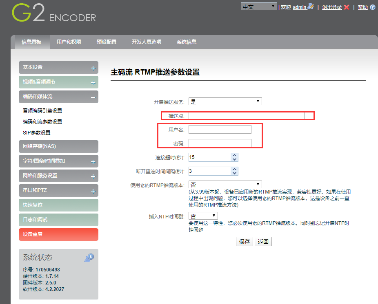
Task: Click the 连接超时(秒) value field
Action: click(210, 157)
